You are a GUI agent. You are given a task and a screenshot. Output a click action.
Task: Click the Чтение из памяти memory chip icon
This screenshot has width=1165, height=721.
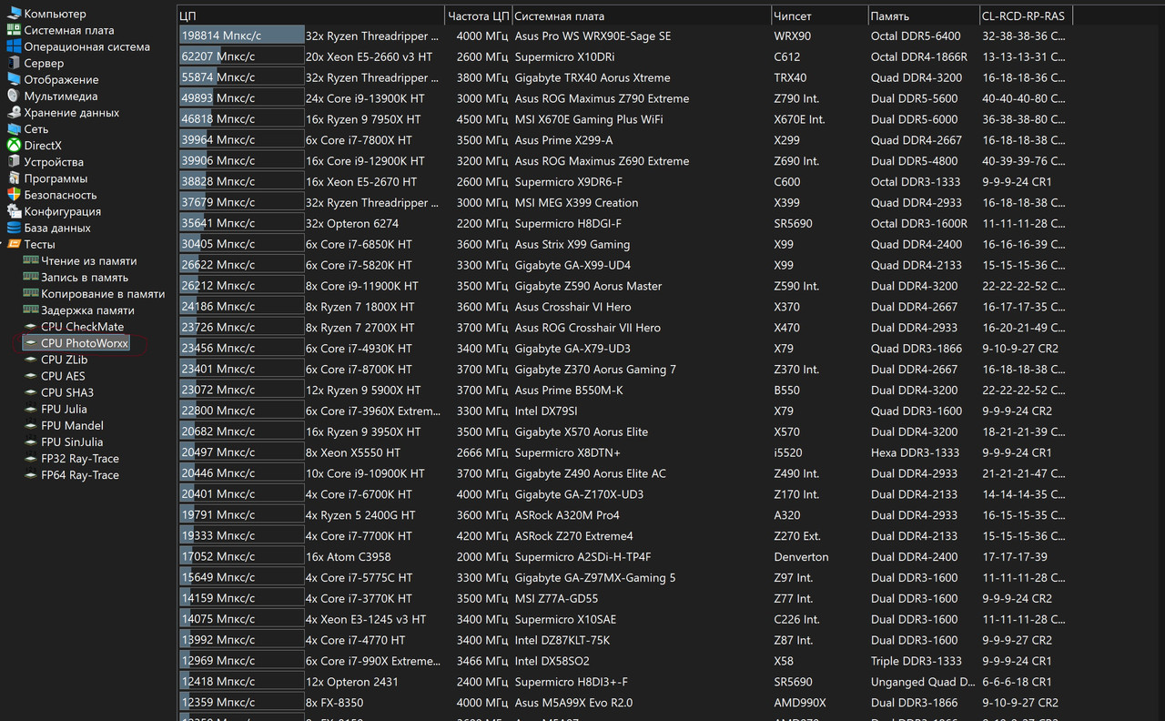31,260
